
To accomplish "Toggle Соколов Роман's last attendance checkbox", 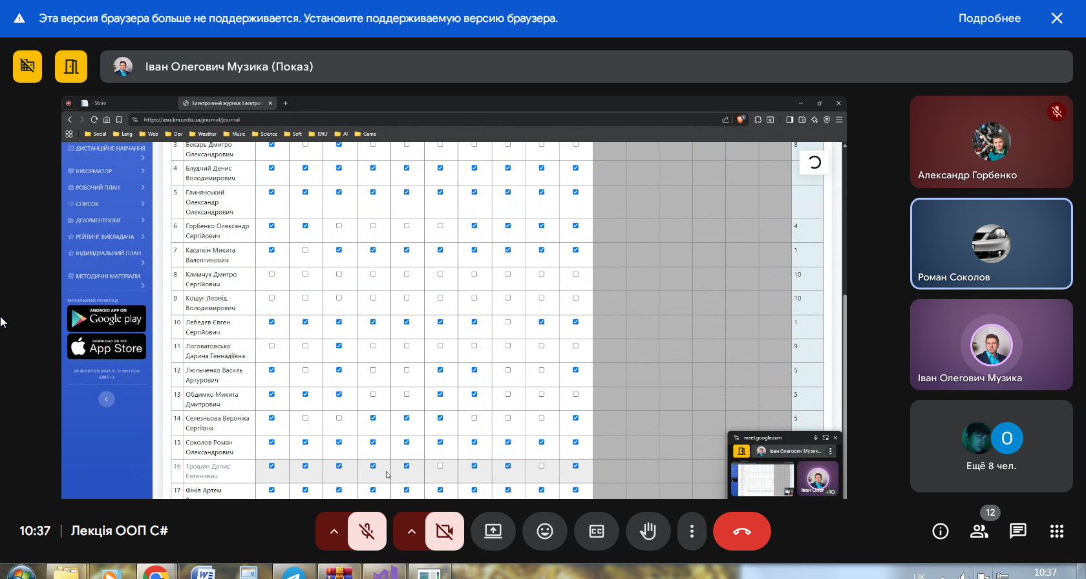I will [575, 442].
